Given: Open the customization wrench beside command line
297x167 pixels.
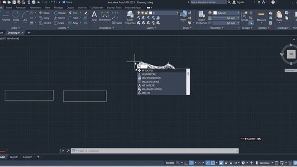Looking at the screenshot, I should [68, 151].
